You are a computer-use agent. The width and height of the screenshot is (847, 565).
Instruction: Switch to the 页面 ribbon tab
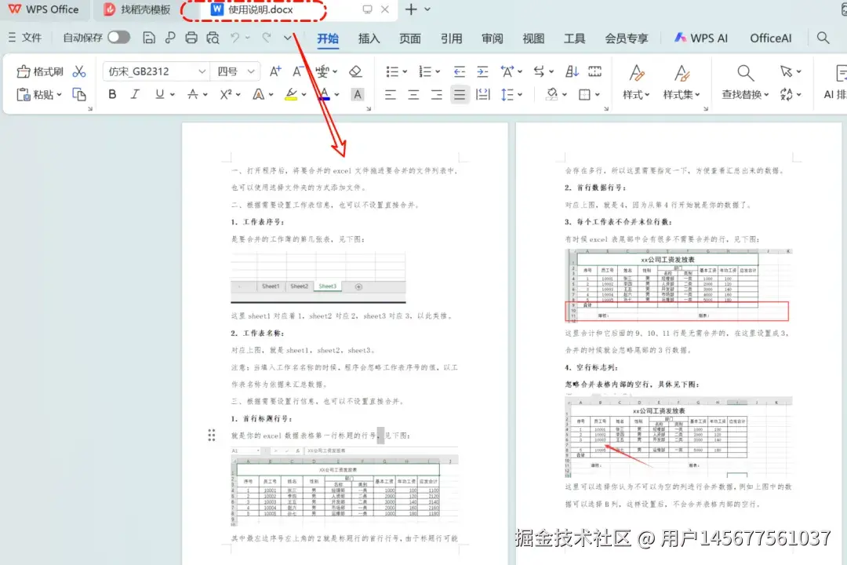click(410, 38)
